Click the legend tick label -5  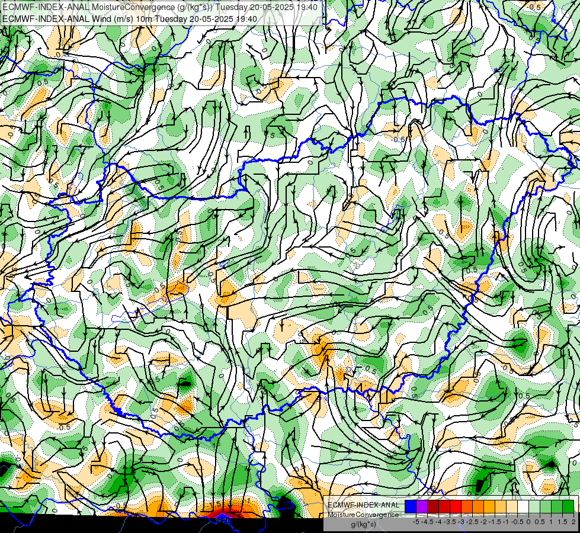(x=416, y=522)
